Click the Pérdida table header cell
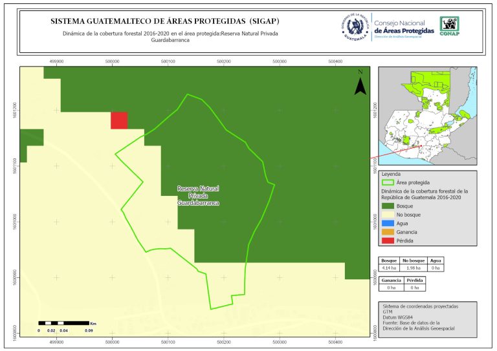Image resolution: width=497 pixels, height=351 pixels. pos(415,280)
